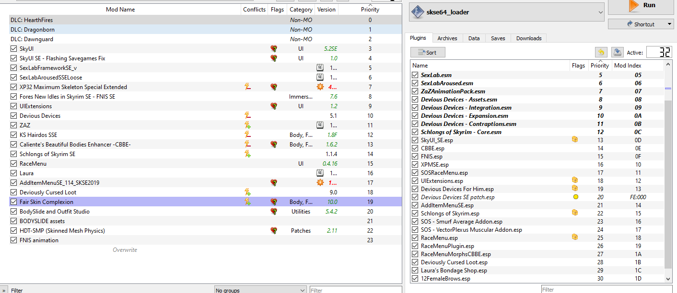
Task: Click the archive flag icon for RaceMenu.esp
Action: (x=575, y=237)
